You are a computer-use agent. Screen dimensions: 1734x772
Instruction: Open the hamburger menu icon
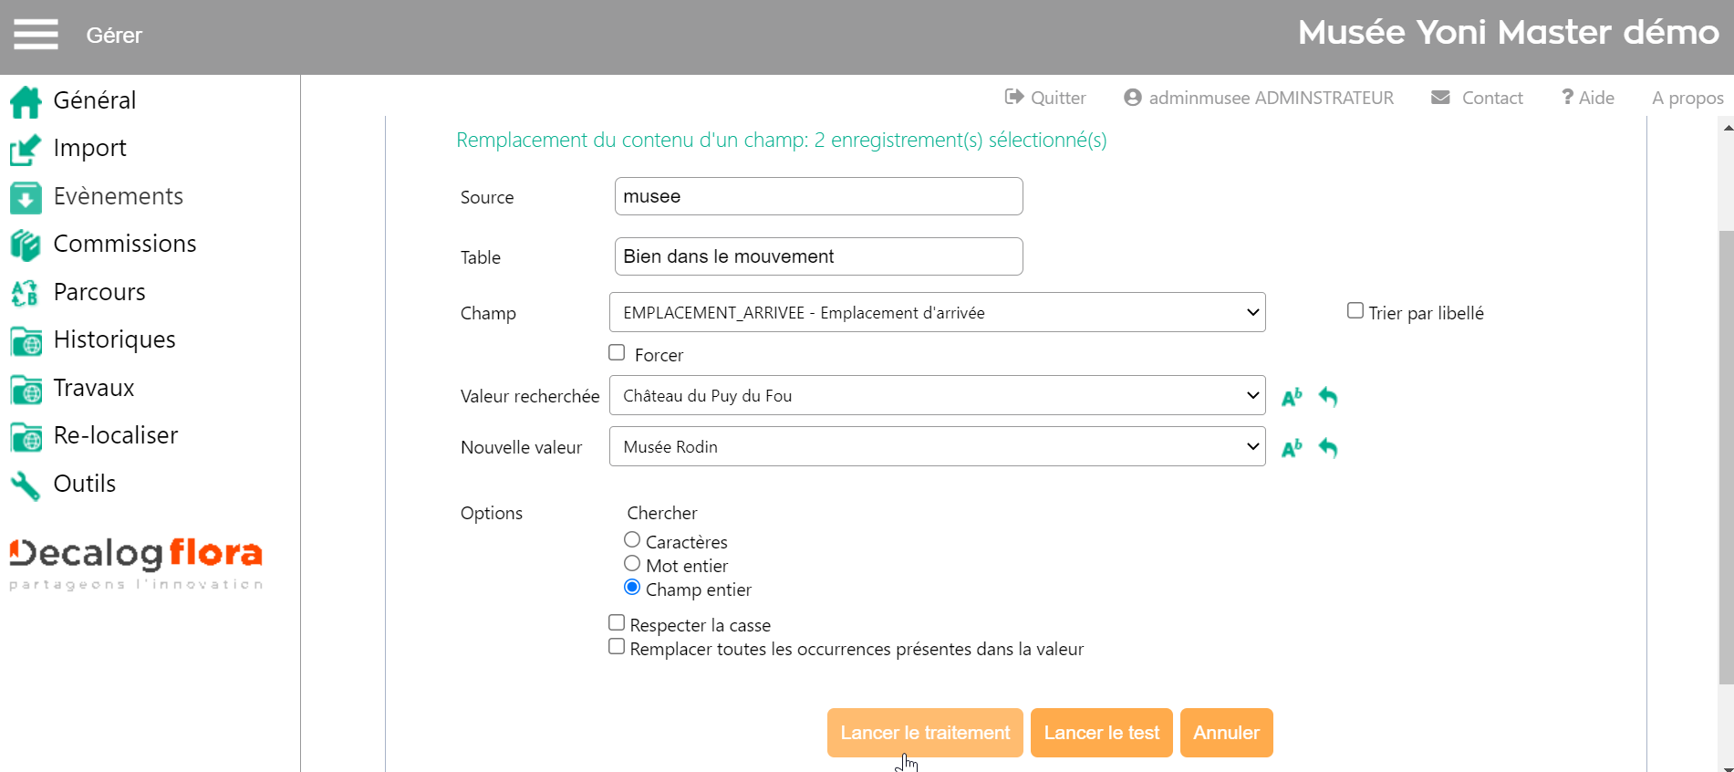coord(36,35)
